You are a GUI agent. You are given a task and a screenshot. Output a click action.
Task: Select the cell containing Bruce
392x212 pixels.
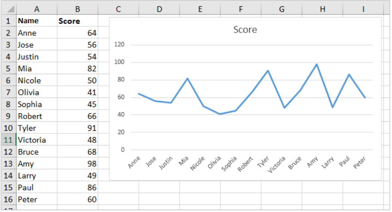[x=37, y=152]
